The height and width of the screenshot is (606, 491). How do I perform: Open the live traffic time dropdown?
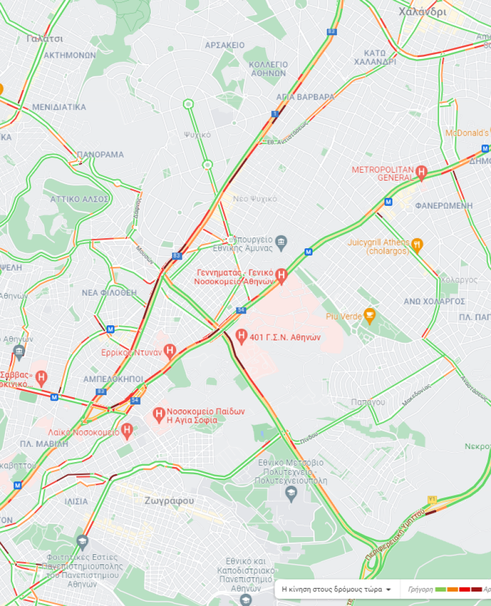(336, 589)
